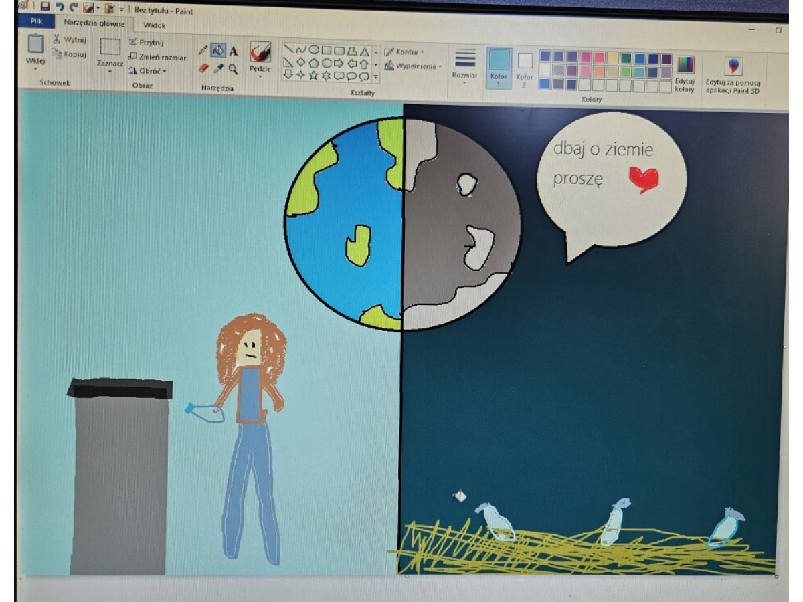Viewport: 803px width, 602px height.
Task: Select the Magnifier tool
Action: pyautogui.click(x=233, y=68)
